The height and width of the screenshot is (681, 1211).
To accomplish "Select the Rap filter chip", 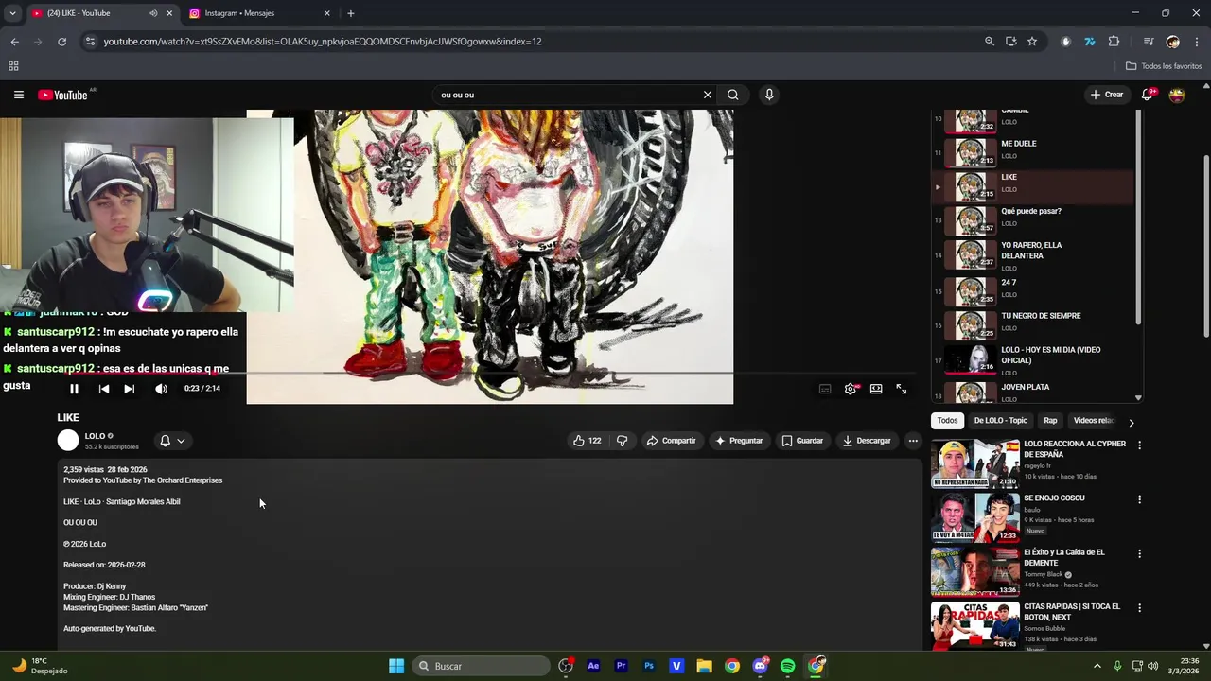I will [x=1050, y=421].
